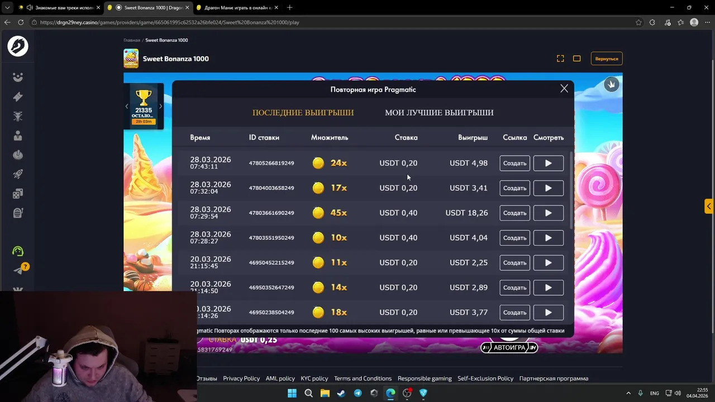Viewport: 715px width, 402px height.
Task: Click the joystick sidebar icon
Action: pyautogui.click(x=18, y=155)
